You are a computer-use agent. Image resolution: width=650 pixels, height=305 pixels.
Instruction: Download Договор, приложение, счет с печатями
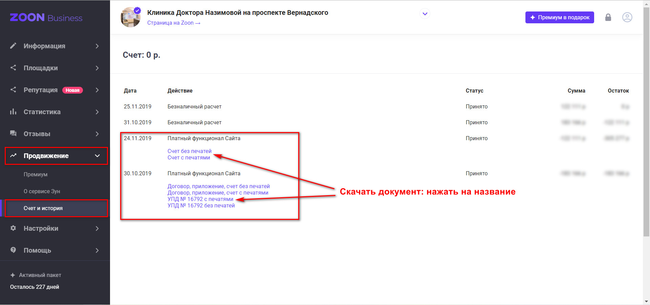[x=218, y=193]
